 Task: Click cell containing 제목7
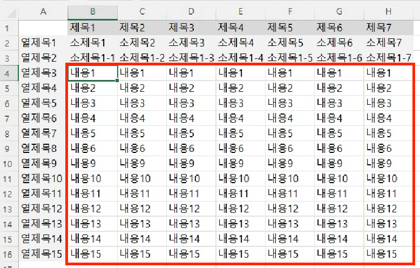click(388, 28)
